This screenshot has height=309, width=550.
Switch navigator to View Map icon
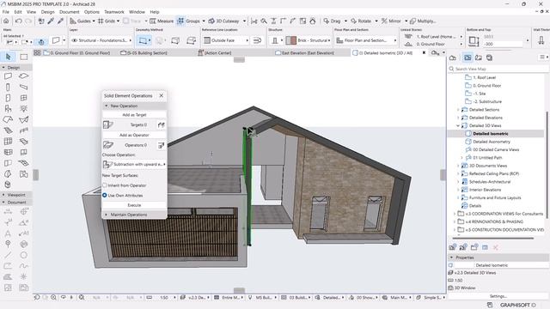coord(467,58)
